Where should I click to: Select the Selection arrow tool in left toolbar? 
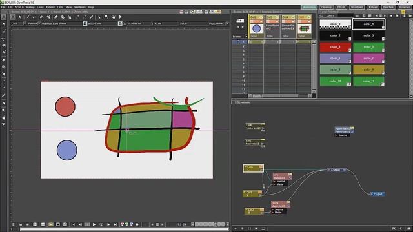click(x=4, y=24)
